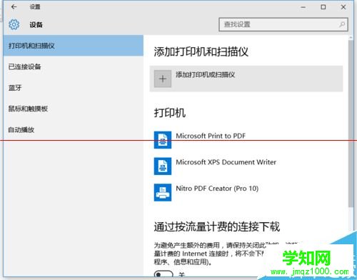
Task: Open 已连接设备 section
Action: 74,66
